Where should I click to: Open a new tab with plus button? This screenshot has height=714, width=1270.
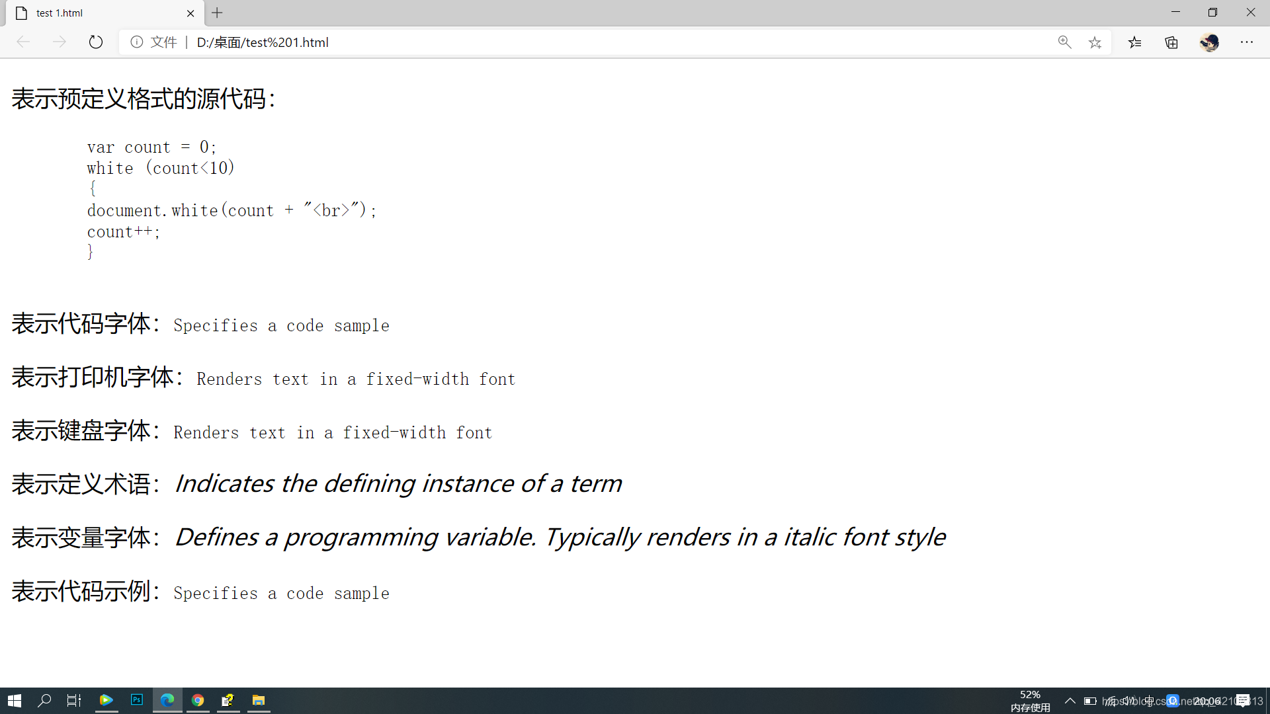point(217,13)
